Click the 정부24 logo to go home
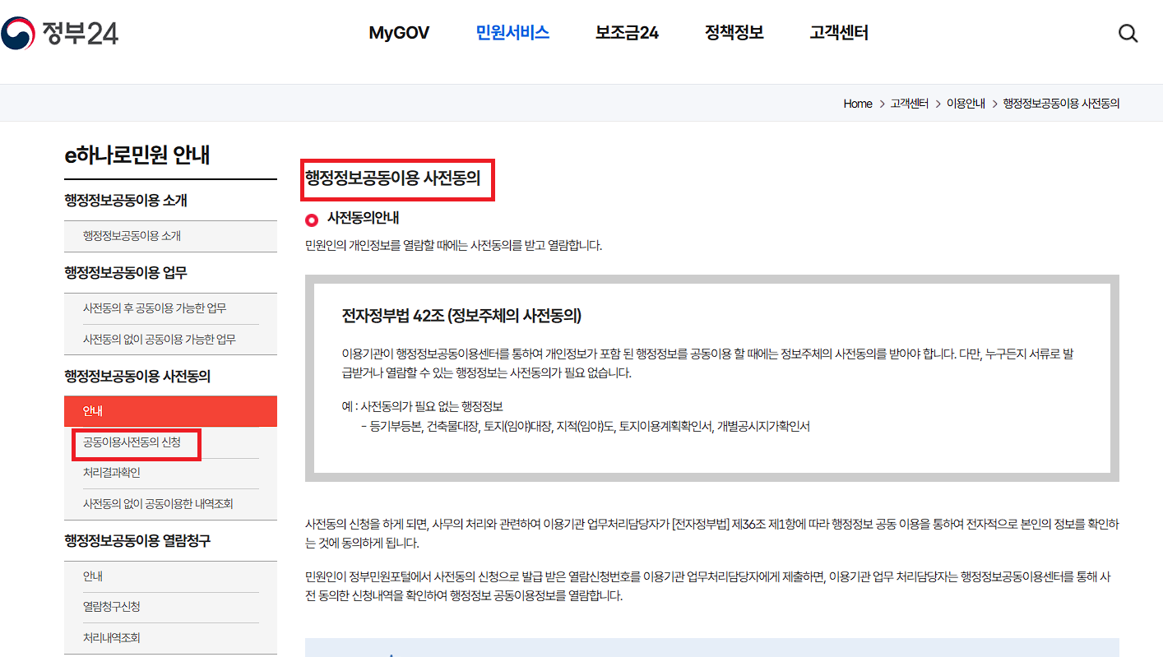 pos(62,33)
